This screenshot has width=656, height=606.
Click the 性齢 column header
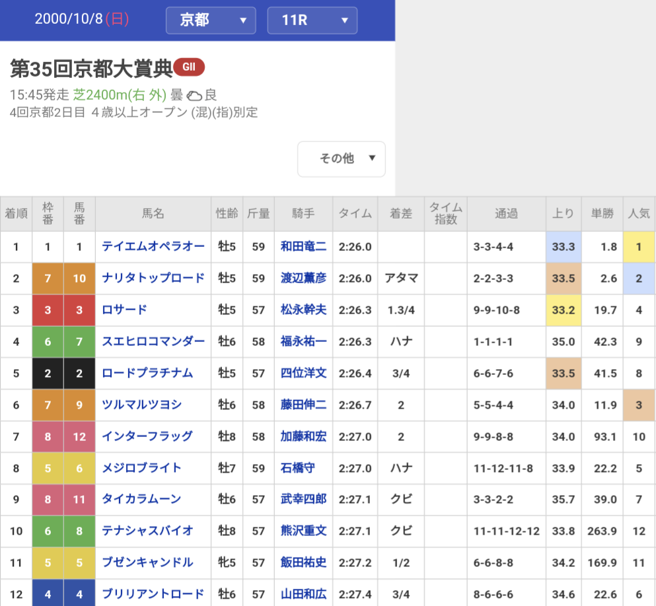click(227, 214)
